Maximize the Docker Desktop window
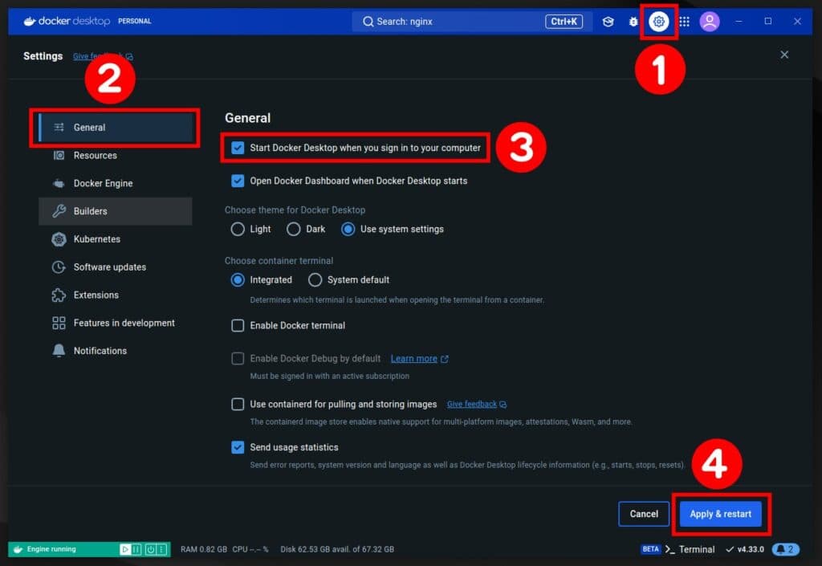This screenshot has height=566, width=822. [768, 21]
